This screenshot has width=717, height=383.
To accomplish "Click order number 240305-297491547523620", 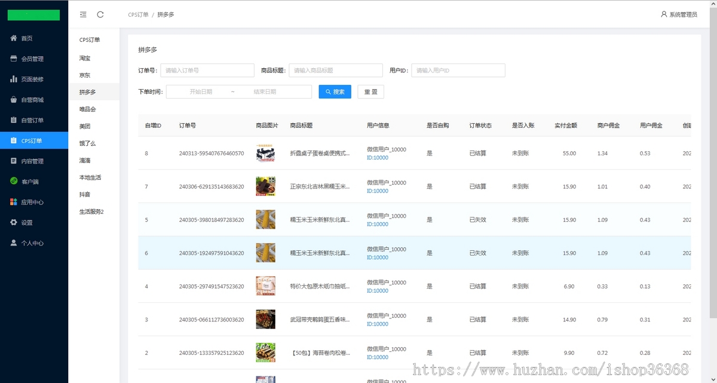I will pos(212,286).
